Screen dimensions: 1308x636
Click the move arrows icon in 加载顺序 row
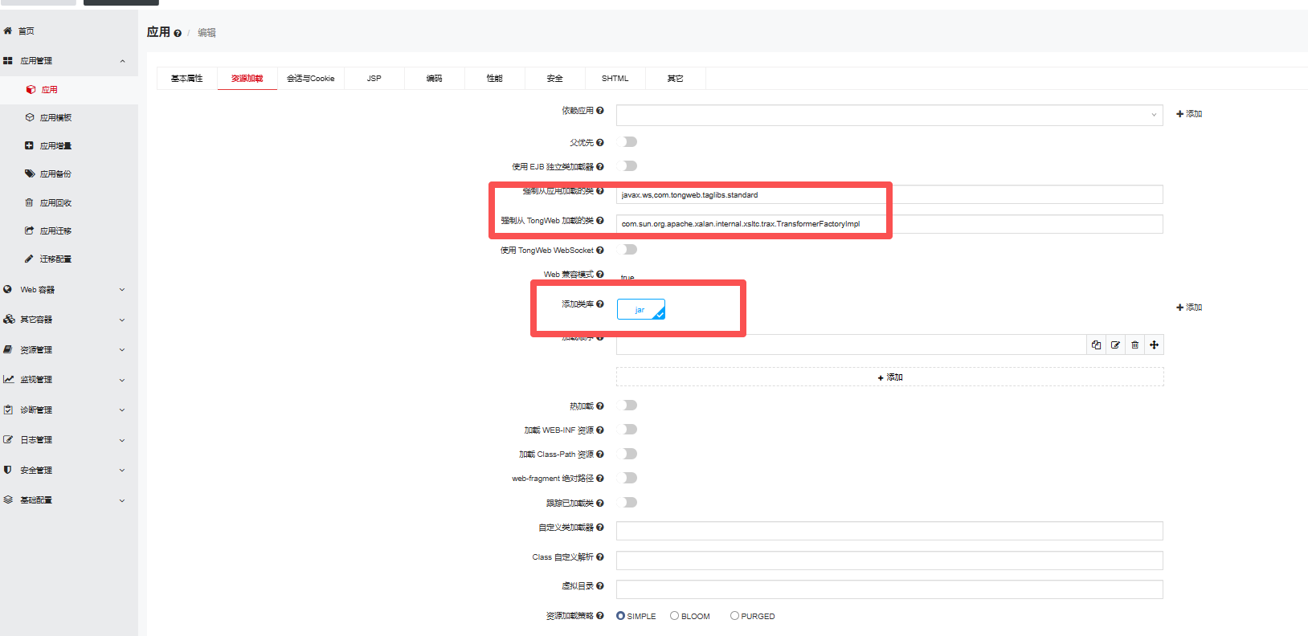tap(1155, 344)
